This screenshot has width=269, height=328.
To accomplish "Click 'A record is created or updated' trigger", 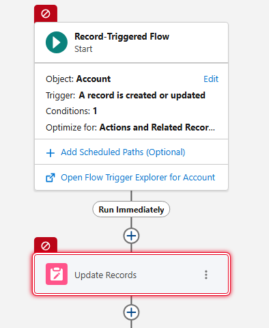I will (142, 96).
